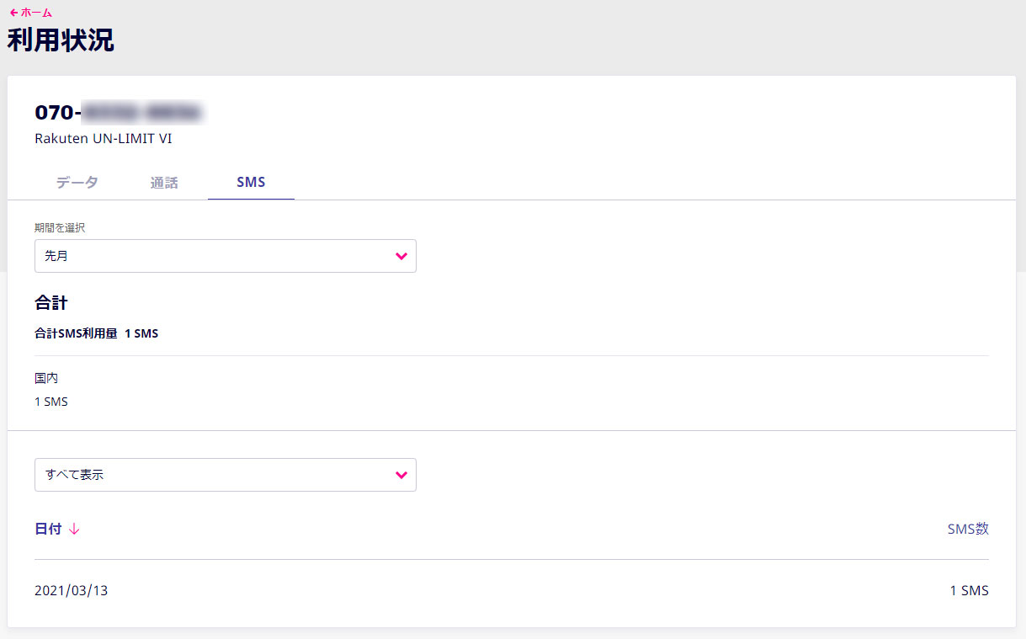Image resolution: width=1026 pixels, height=639 pixels.
Task: Click the 利用状況 page heading
Action: pyautogui.click(x=61, y=40)
